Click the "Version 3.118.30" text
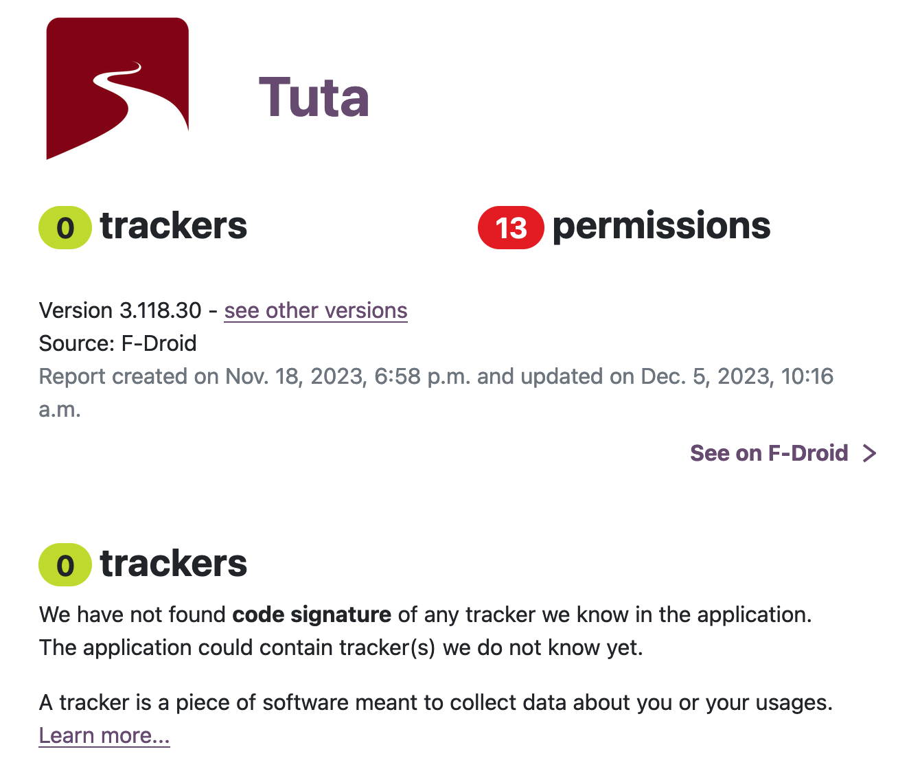Image resolution: width=898 pixels, height=769 pixels. (120, 310)
